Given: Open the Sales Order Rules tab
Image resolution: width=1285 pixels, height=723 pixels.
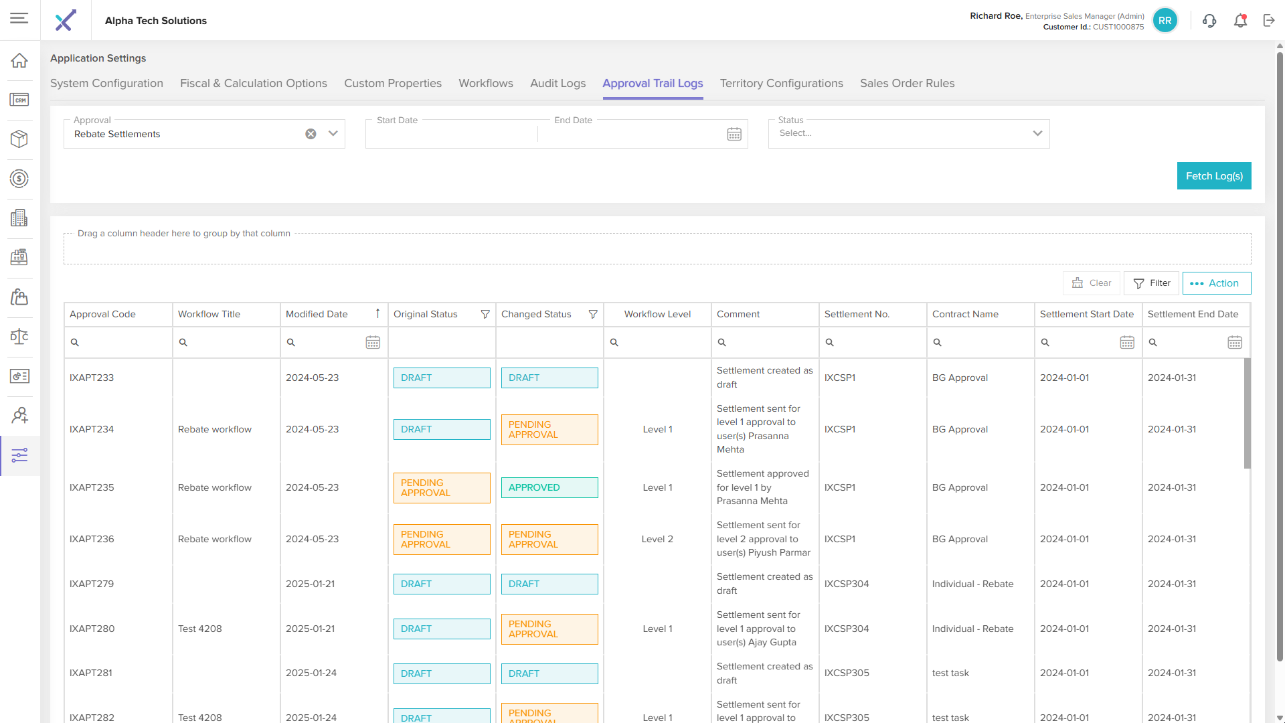Looking at the screenshot, I should click(907, 84).
